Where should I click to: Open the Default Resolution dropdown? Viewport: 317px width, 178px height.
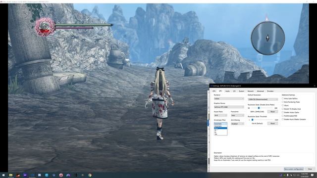pyautogui.click(x=263, y=99)
